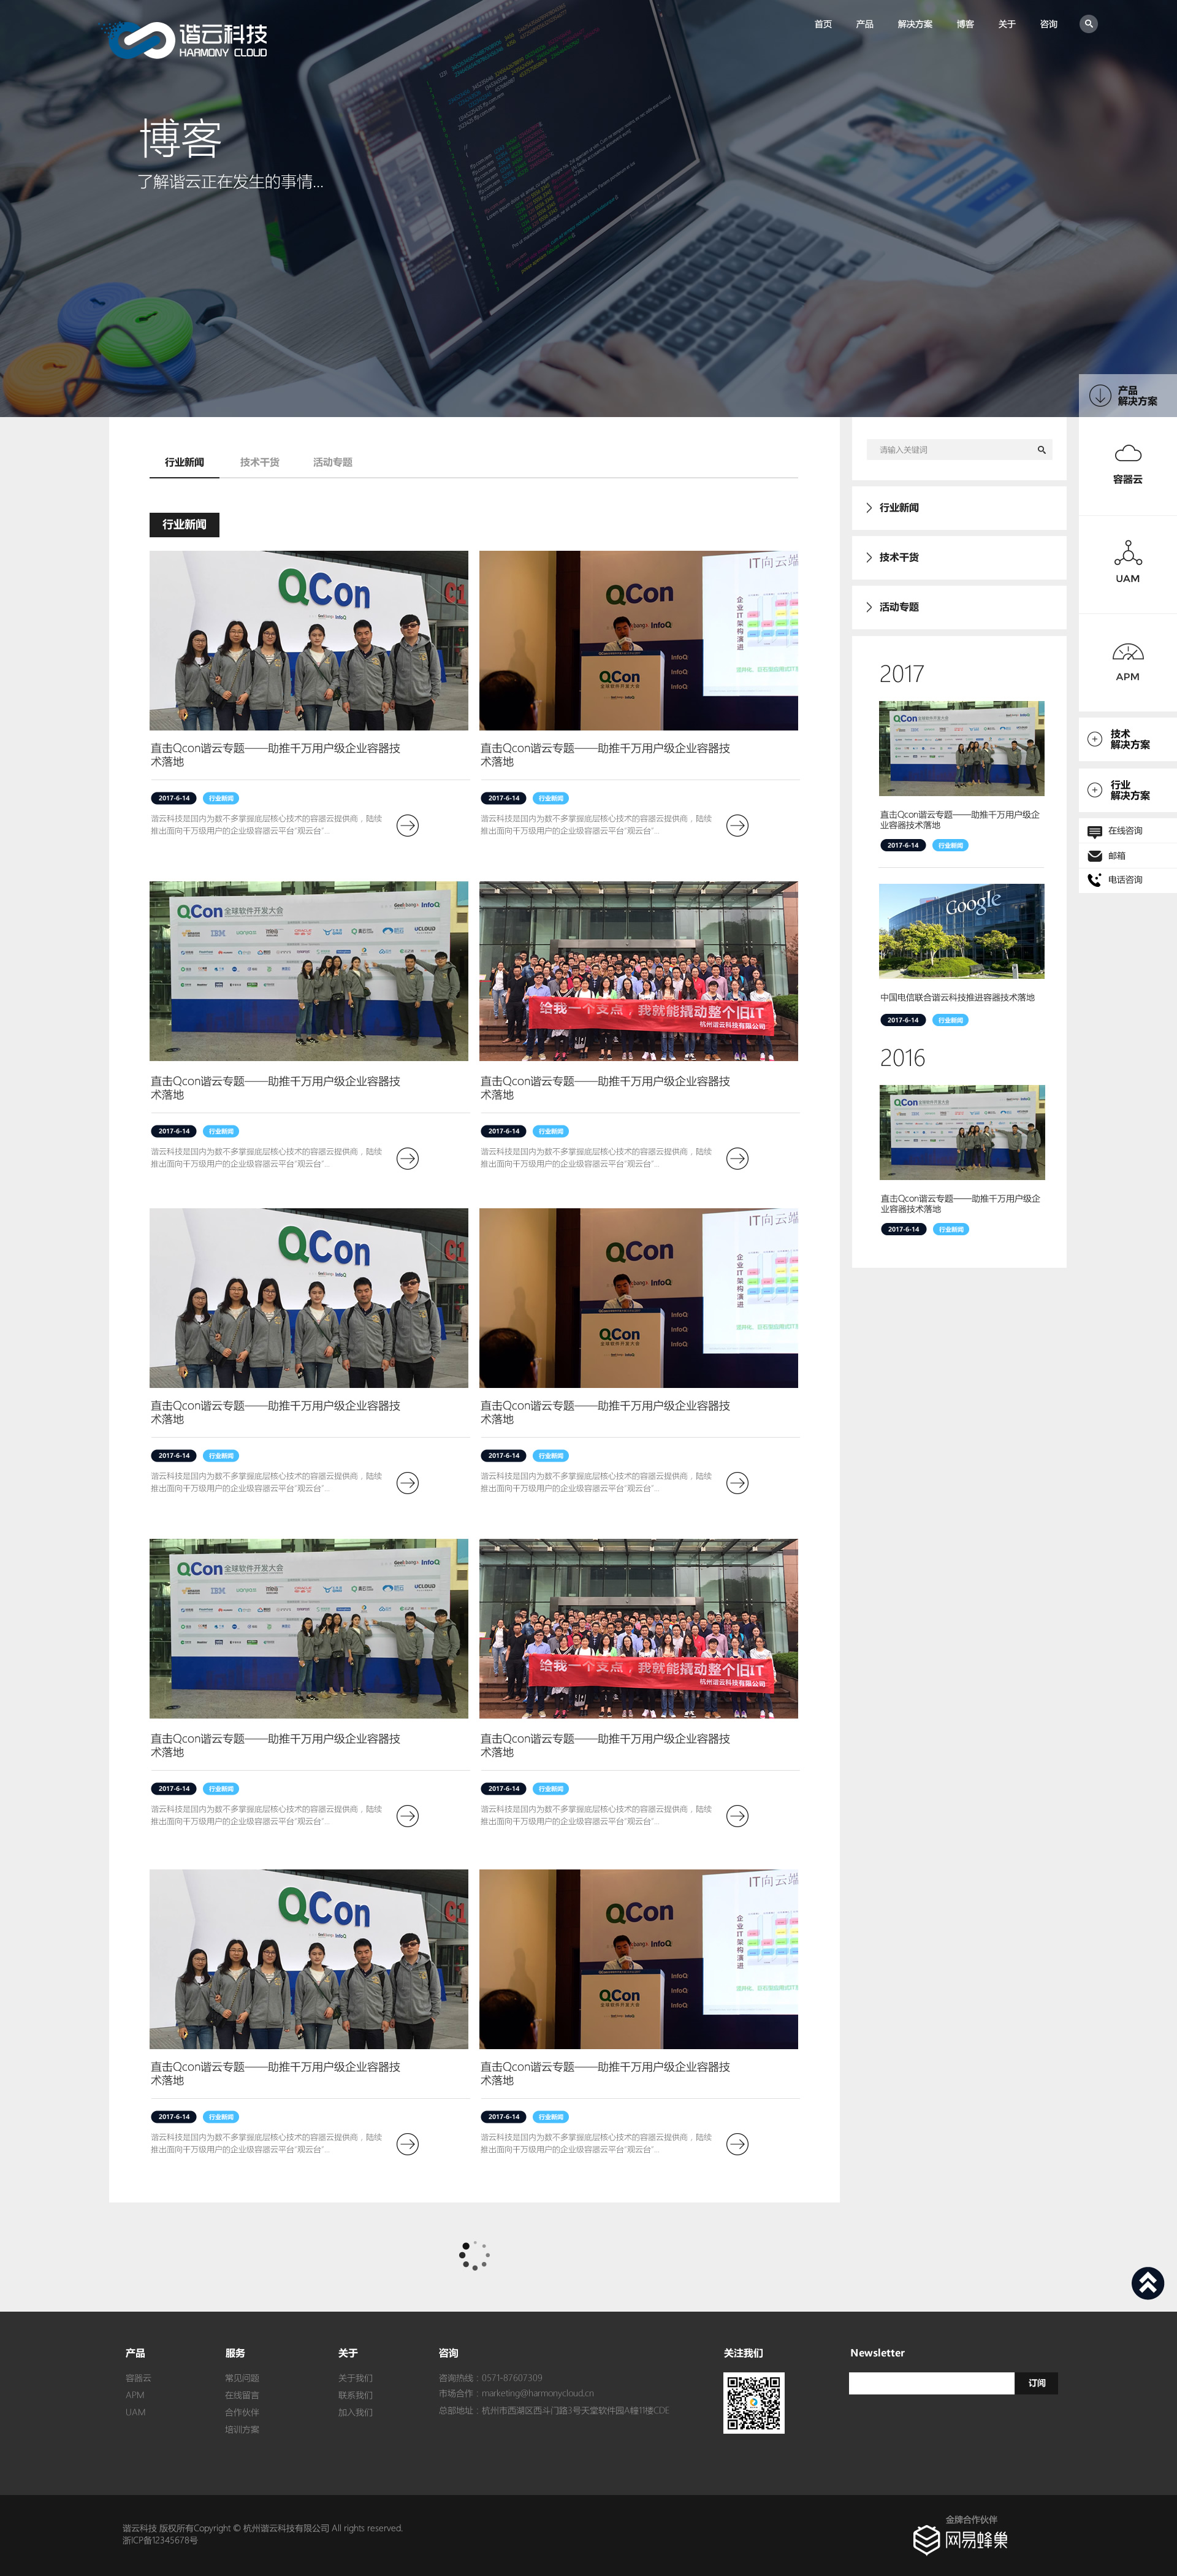Image resolution: width=1177 pixels, height=2576 pixels.
Task: Click arrow icon on first red-banner group photo card
Action: [737, 1158]
